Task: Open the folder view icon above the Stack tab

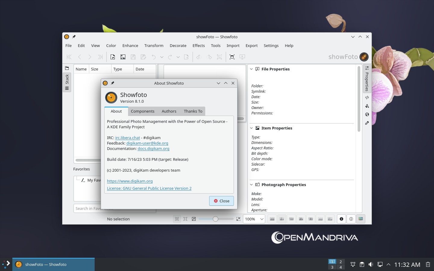Action: point(67,68)
